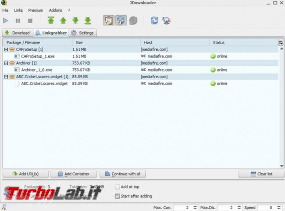Click the status bar icon at bottom left

click(x=4, y=207)
